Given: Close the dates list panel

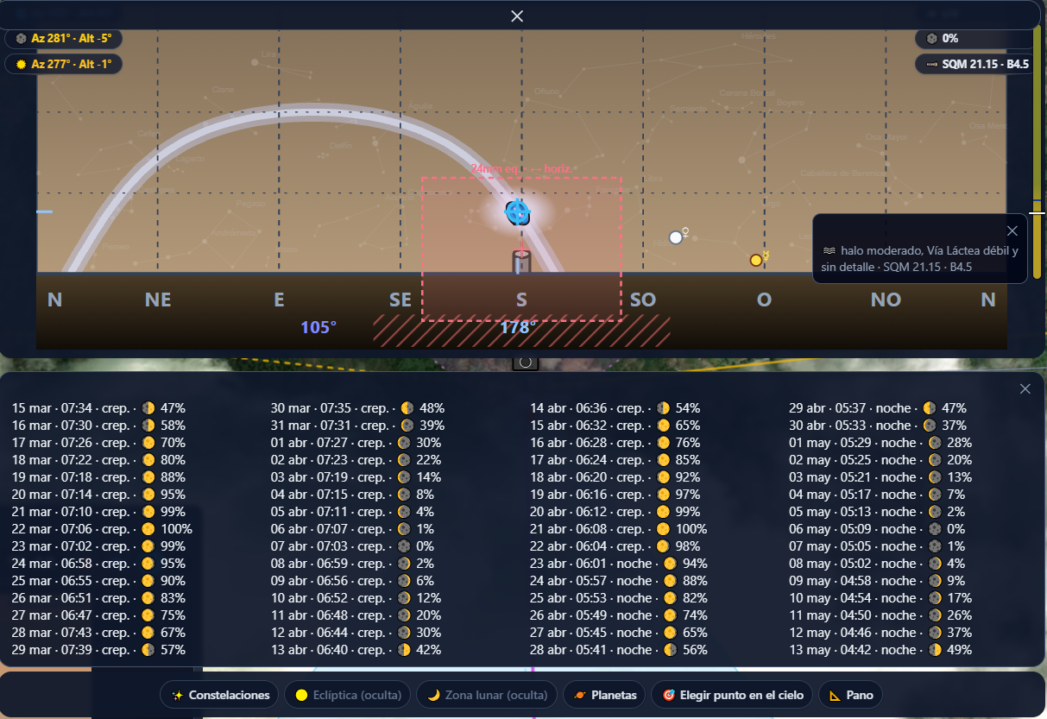Looking at the screenshot, I should (1025, 388).
